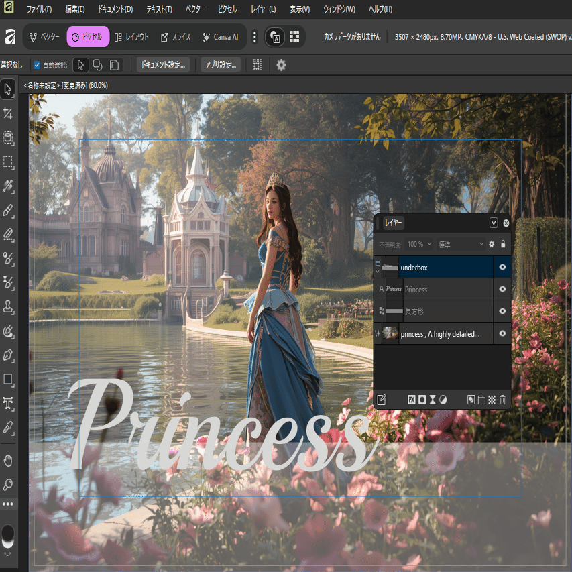Click the grid layout icon in top toolbar

[294, 36]
